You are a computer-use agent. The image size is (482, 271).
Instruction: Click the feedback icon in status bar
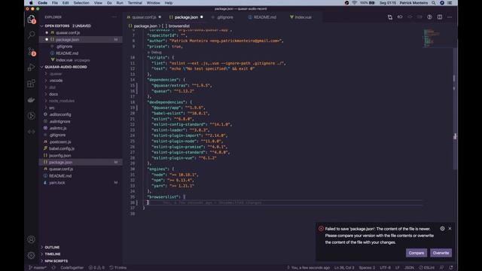441,268
